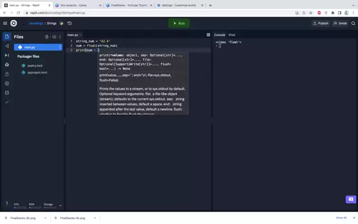Viewport: 358px width, 224px height.
Task: Click inside the print(num line
Action: (88, 50)
